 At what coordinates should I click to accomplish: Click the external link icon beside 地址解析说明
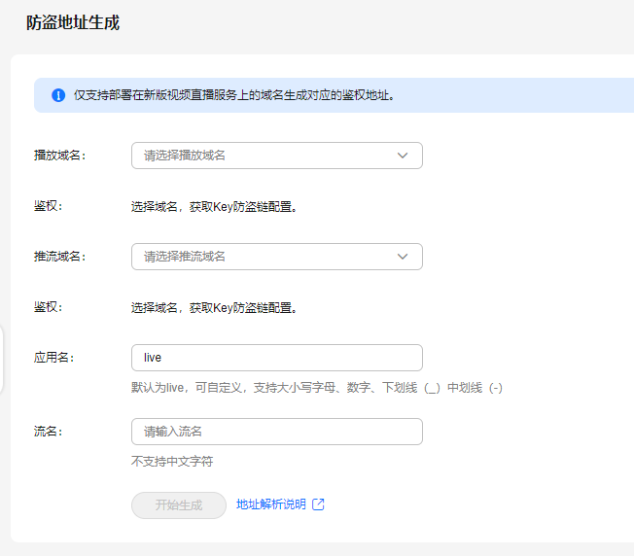pos(318,504)
